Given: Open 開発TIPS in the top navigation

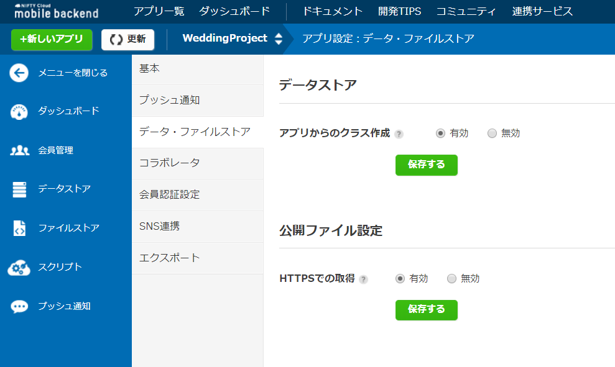Looking at the screenshot, I should (x=400, y=11).
